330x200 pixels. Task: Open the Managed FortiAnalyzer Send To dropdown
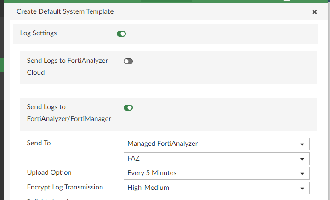tap(216, 144)
